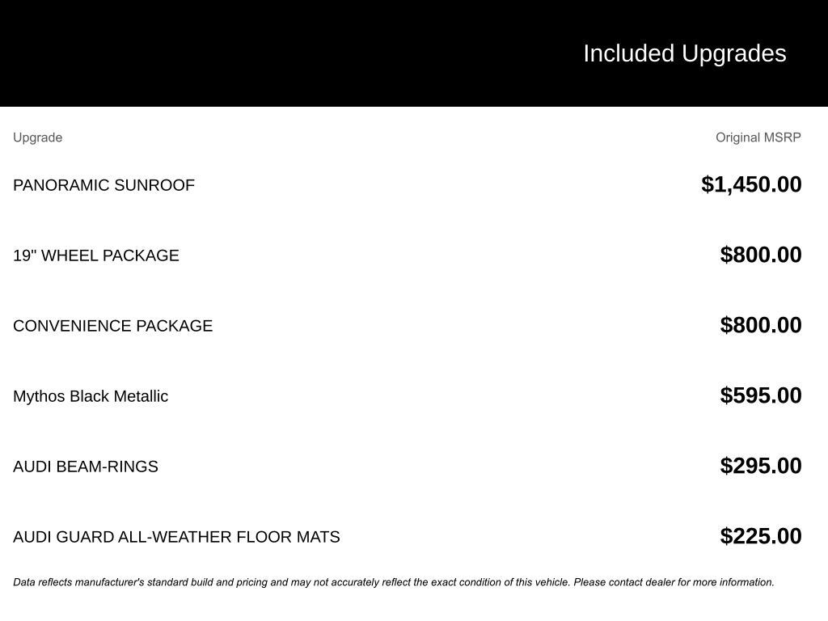
Task: Click the empty black banner left of the title
Action: [x=243, y=53]
